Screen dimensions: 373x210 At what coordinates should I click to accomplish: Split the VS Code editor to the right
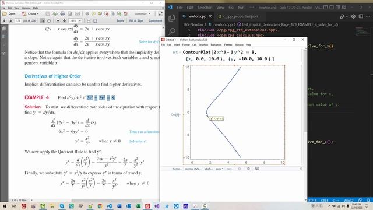[361, 16]
